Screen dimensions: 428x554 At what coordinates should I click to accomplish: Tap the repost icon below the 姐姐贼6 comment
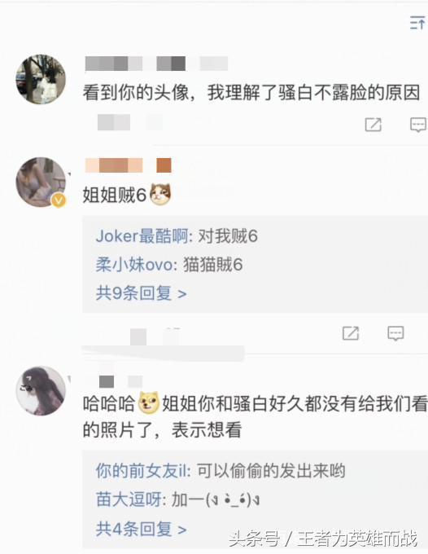click(351, 333)
